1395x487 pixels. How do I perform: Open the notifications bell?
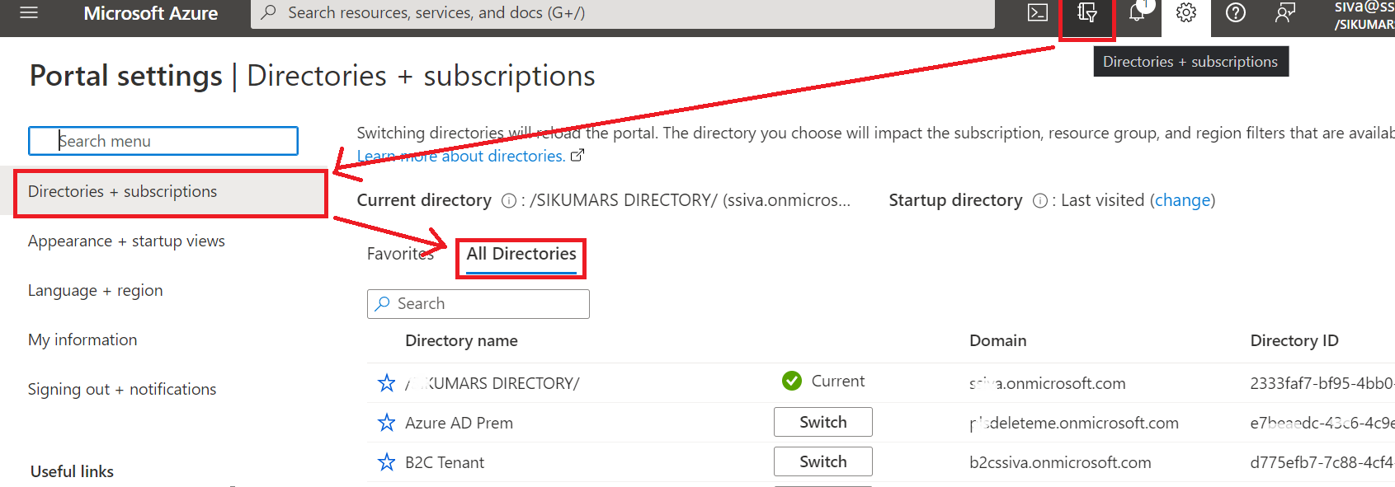(x=1138, y=12)
